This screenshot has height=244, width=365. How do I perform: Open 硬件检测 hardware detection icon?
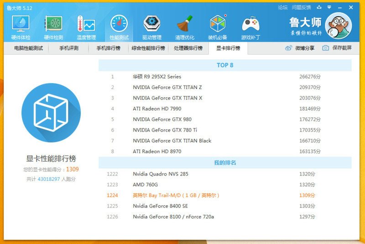(x=53, y=27)
